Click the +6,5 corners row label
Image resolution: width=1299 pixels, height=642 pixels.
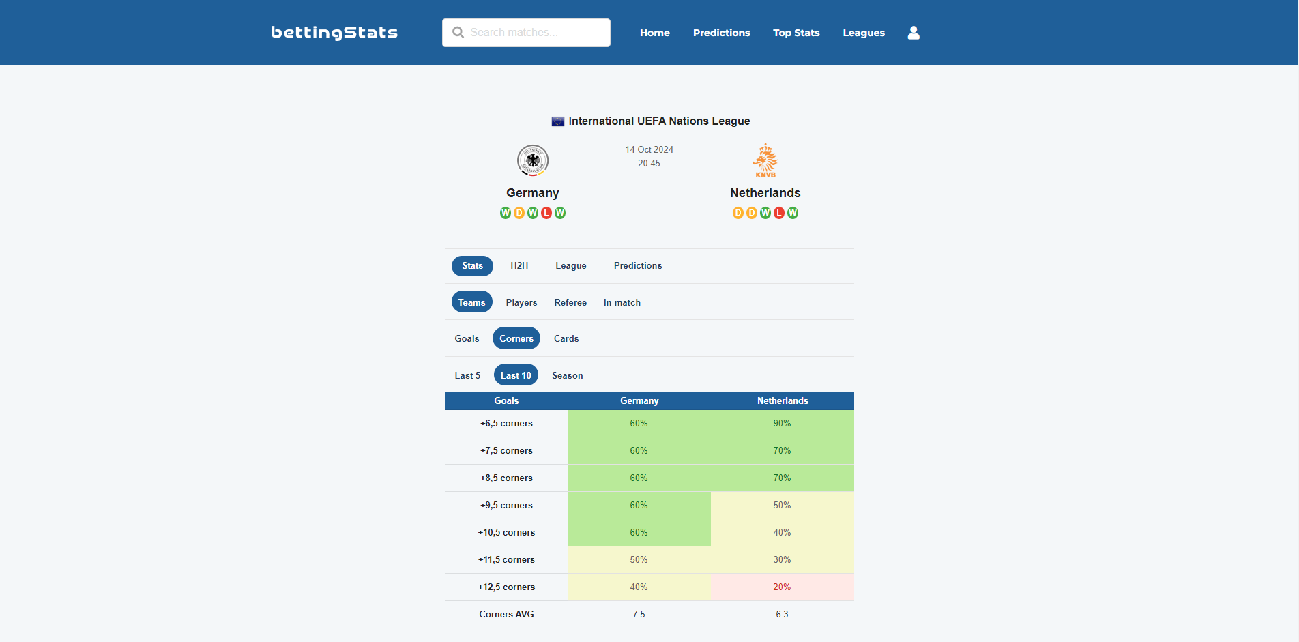point(506,424)
